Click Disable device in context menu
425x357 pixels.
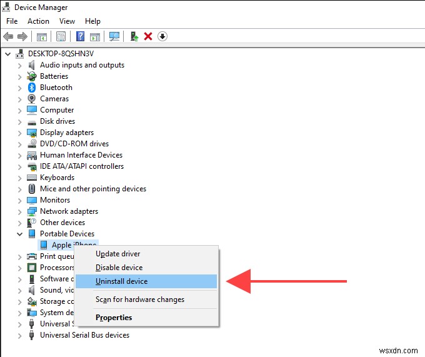pos(119,268)
